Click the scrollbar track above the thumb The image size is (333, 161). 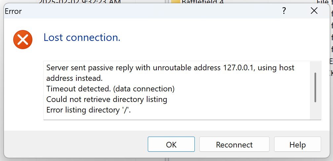315,67
